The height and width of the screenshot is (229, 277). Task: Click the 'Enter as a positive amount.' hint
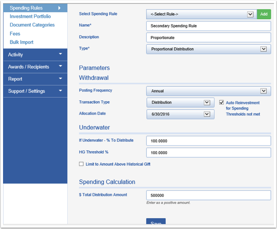point(168,202)
